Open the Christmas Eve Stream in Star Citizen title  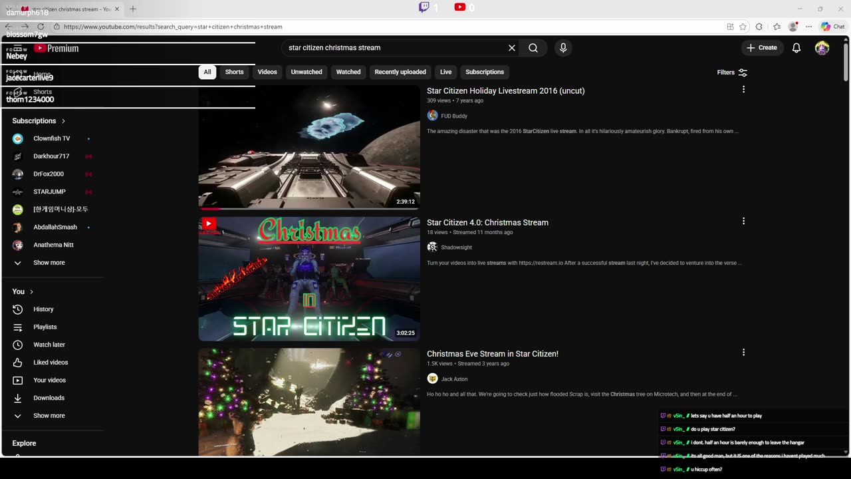(493, 354)
